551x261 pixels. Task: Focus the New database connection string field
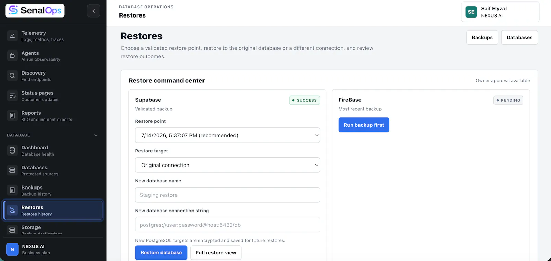coord(227,225)
